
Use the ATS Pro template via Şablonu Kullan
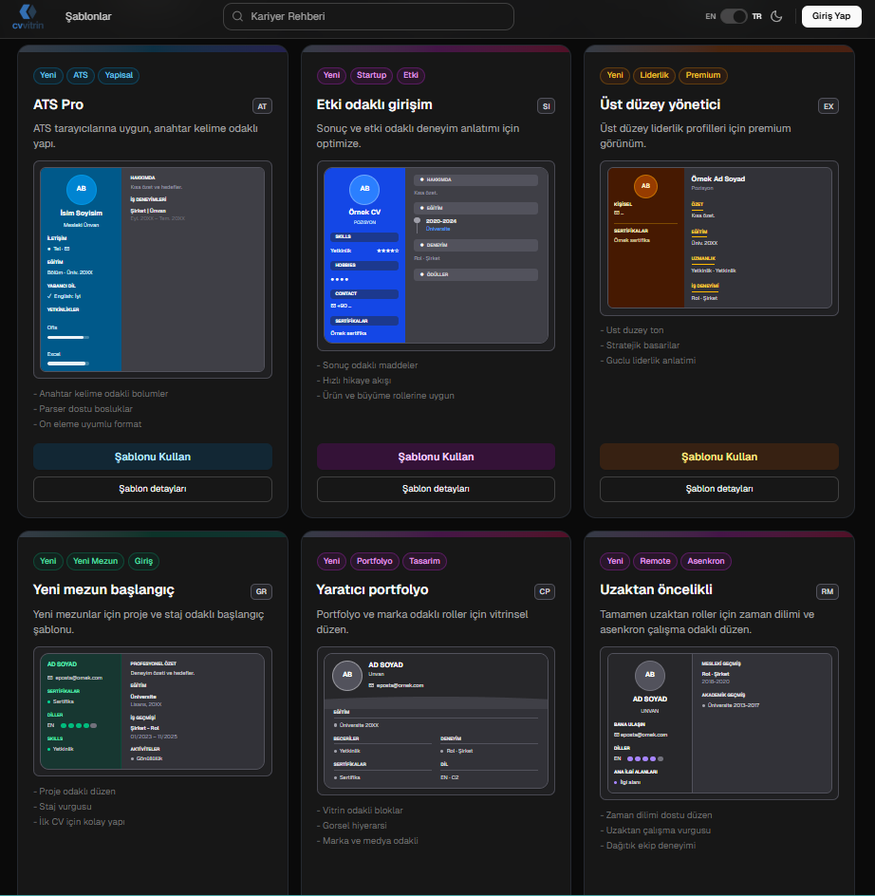click(153, 457)
